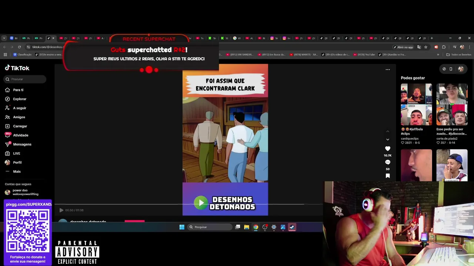474x266 pixels.
Task: Open the Chrome extensions puzzle icon
Action: pos(444,47)
